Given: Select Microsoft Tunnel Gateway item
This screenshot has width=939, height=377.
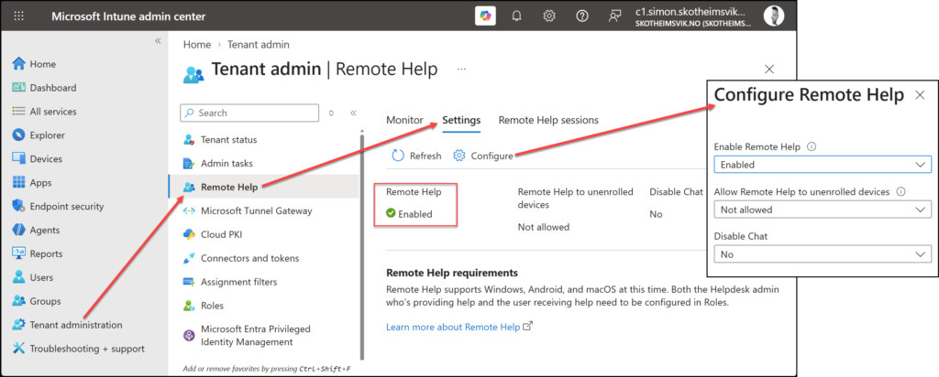Looking at the screenshot, I should pos(257,210).
